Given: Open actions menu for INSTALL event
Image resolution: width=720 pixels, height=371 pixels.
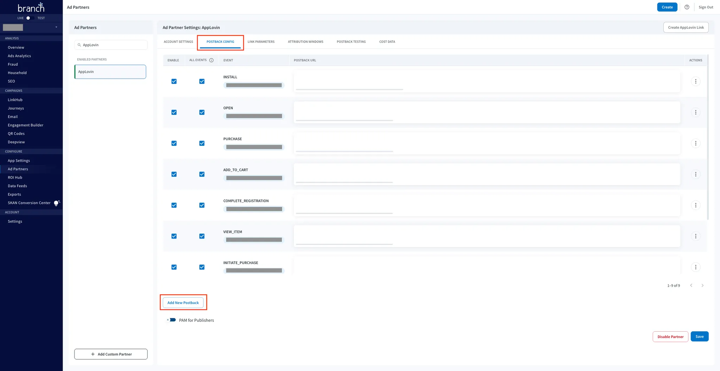Looking at the screenshot, I should (x=695, y=82).
